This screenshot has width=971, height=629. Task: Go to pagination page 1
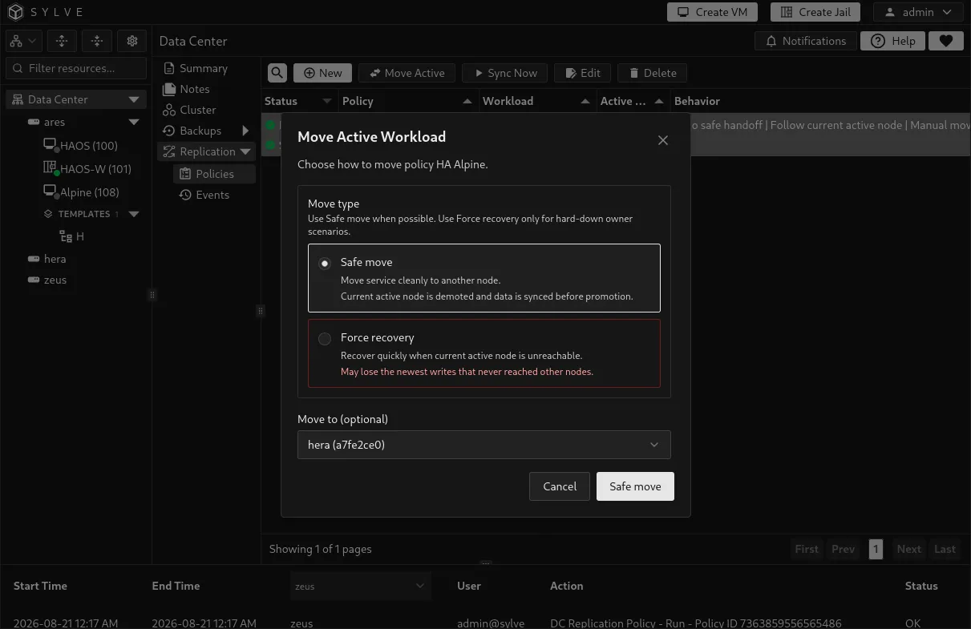(876, 549)
